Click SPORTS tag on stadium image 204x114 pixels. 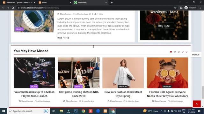pyautogui.click(x=19, y=29)
